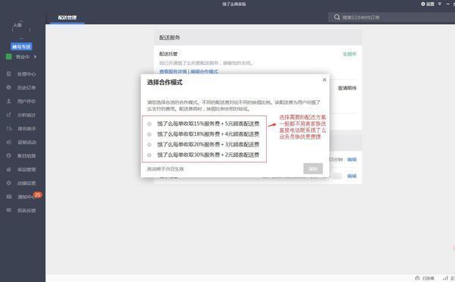This screenshot has height=282, width=455.
Task: Click the 蜂鸟专区 blue badge
Action: coord(21,46)
